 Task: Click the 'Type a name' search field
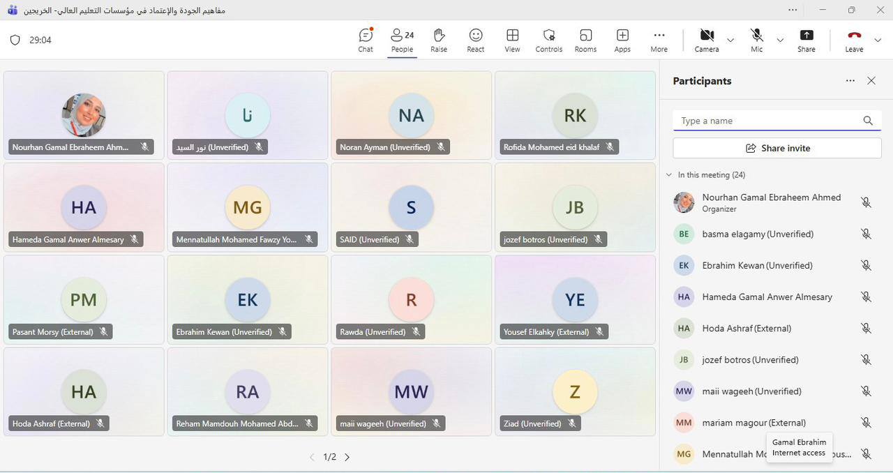(x=767, y=121)
